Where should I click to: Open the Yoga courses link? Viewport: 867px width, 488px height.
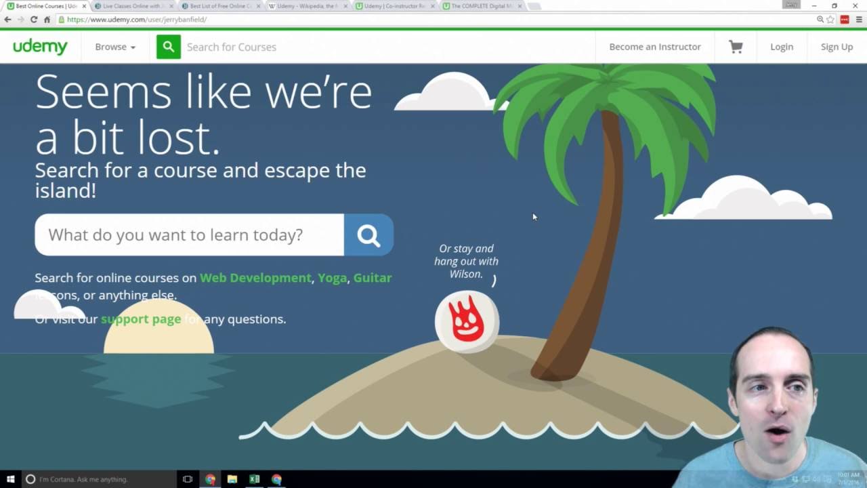(332, 278)
